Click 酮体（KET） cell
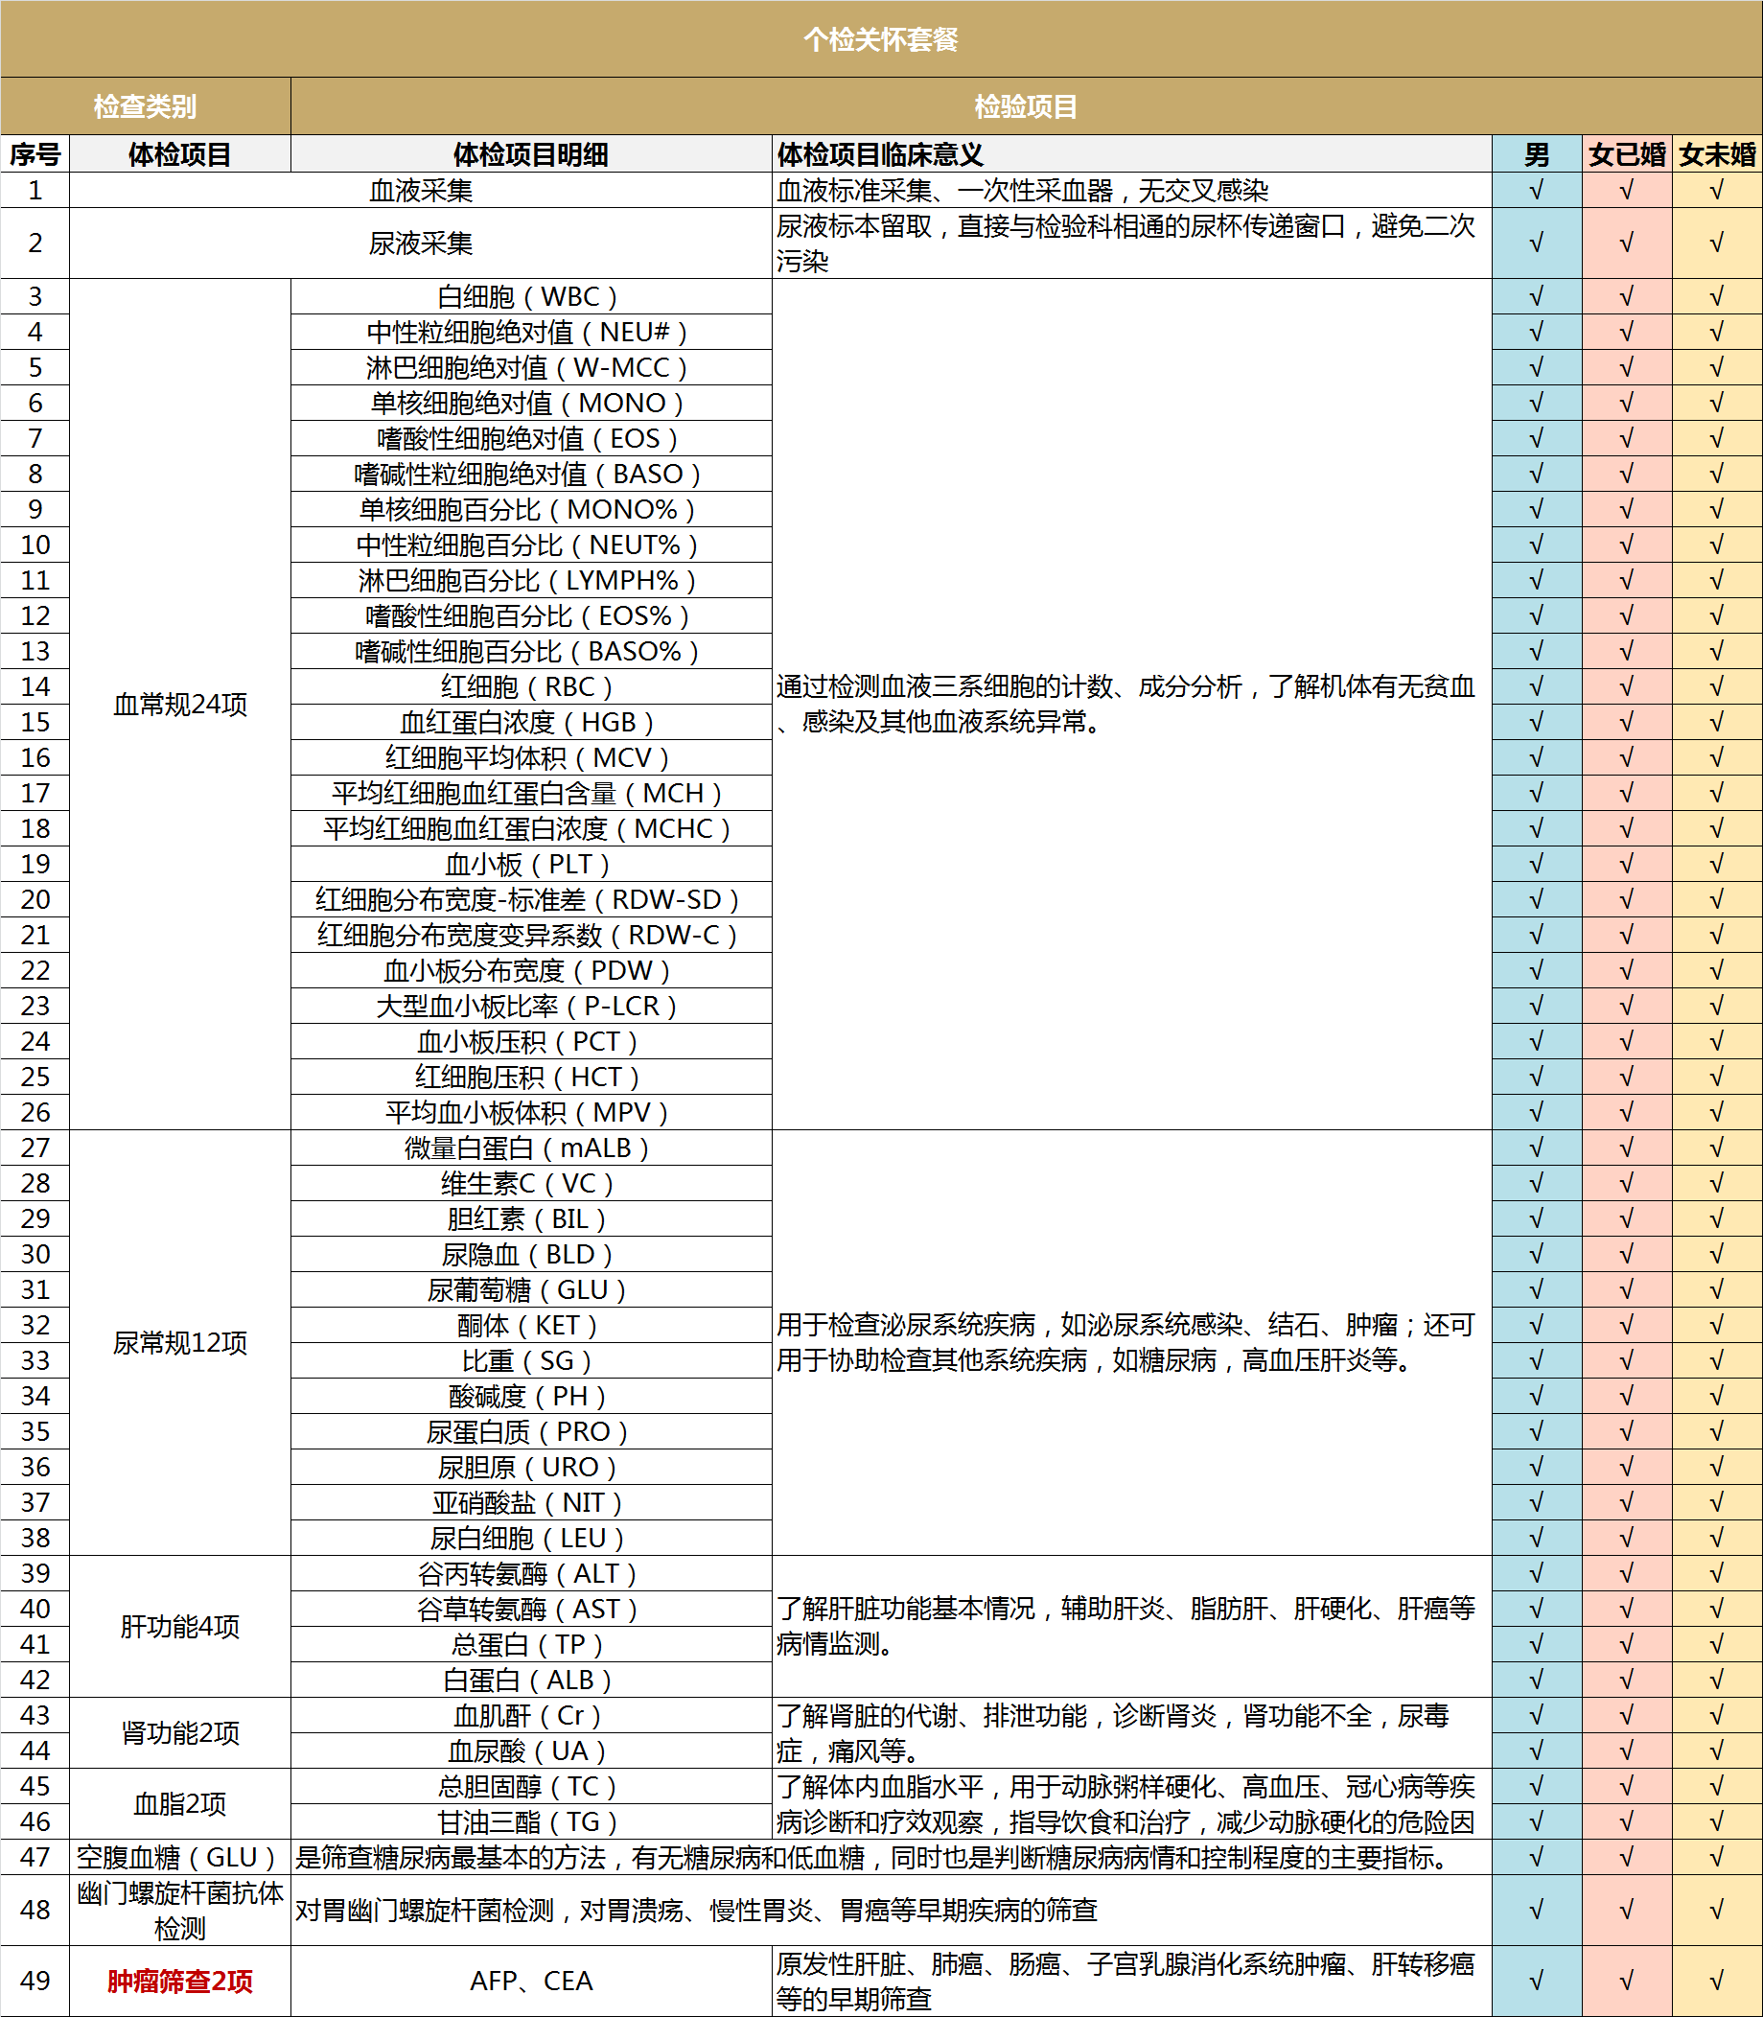1763x2017 pixels. [531, 1325]
